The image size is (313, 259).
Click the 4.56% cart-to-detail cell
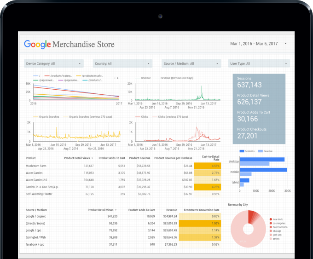tap(208, 166)
